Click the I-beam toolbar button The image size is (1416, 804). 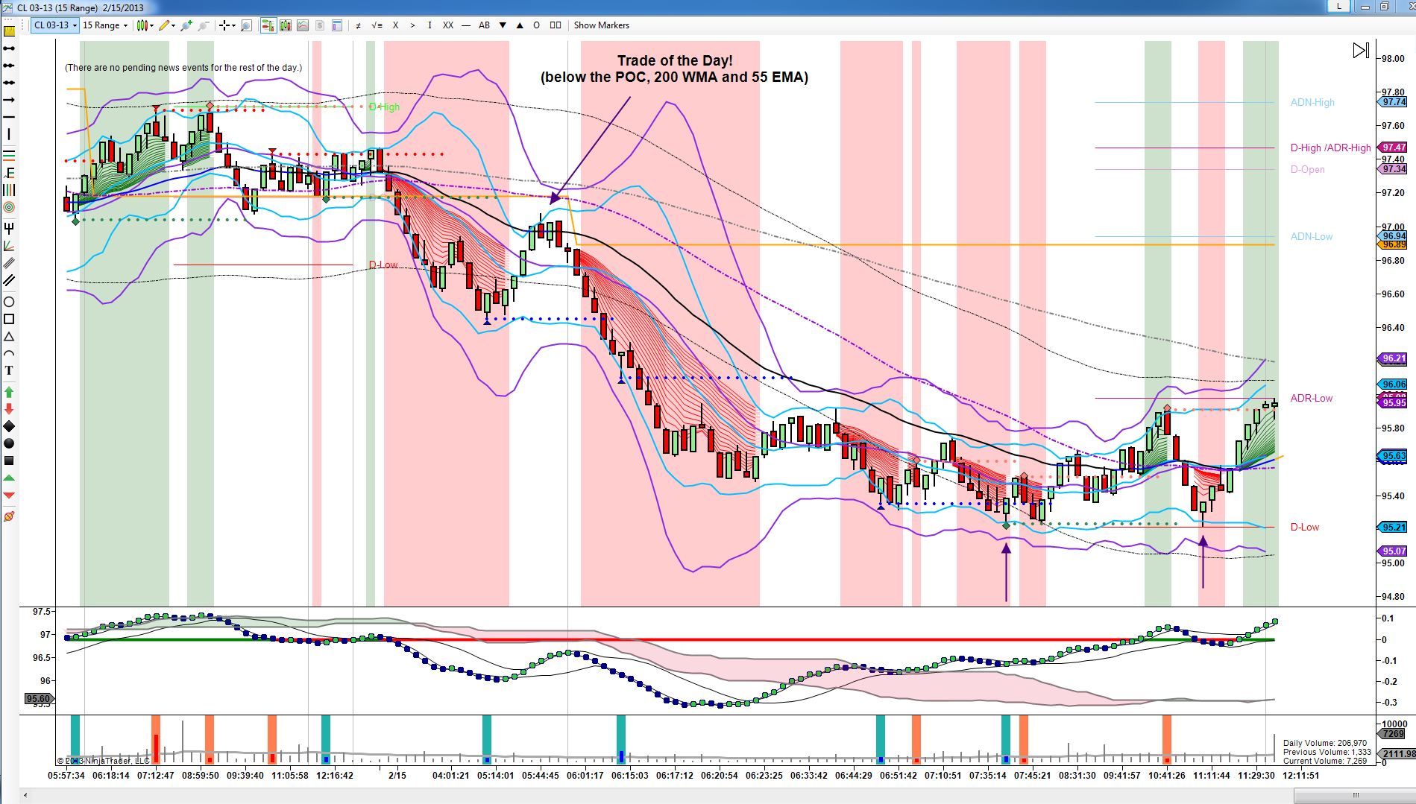point(429,25)
